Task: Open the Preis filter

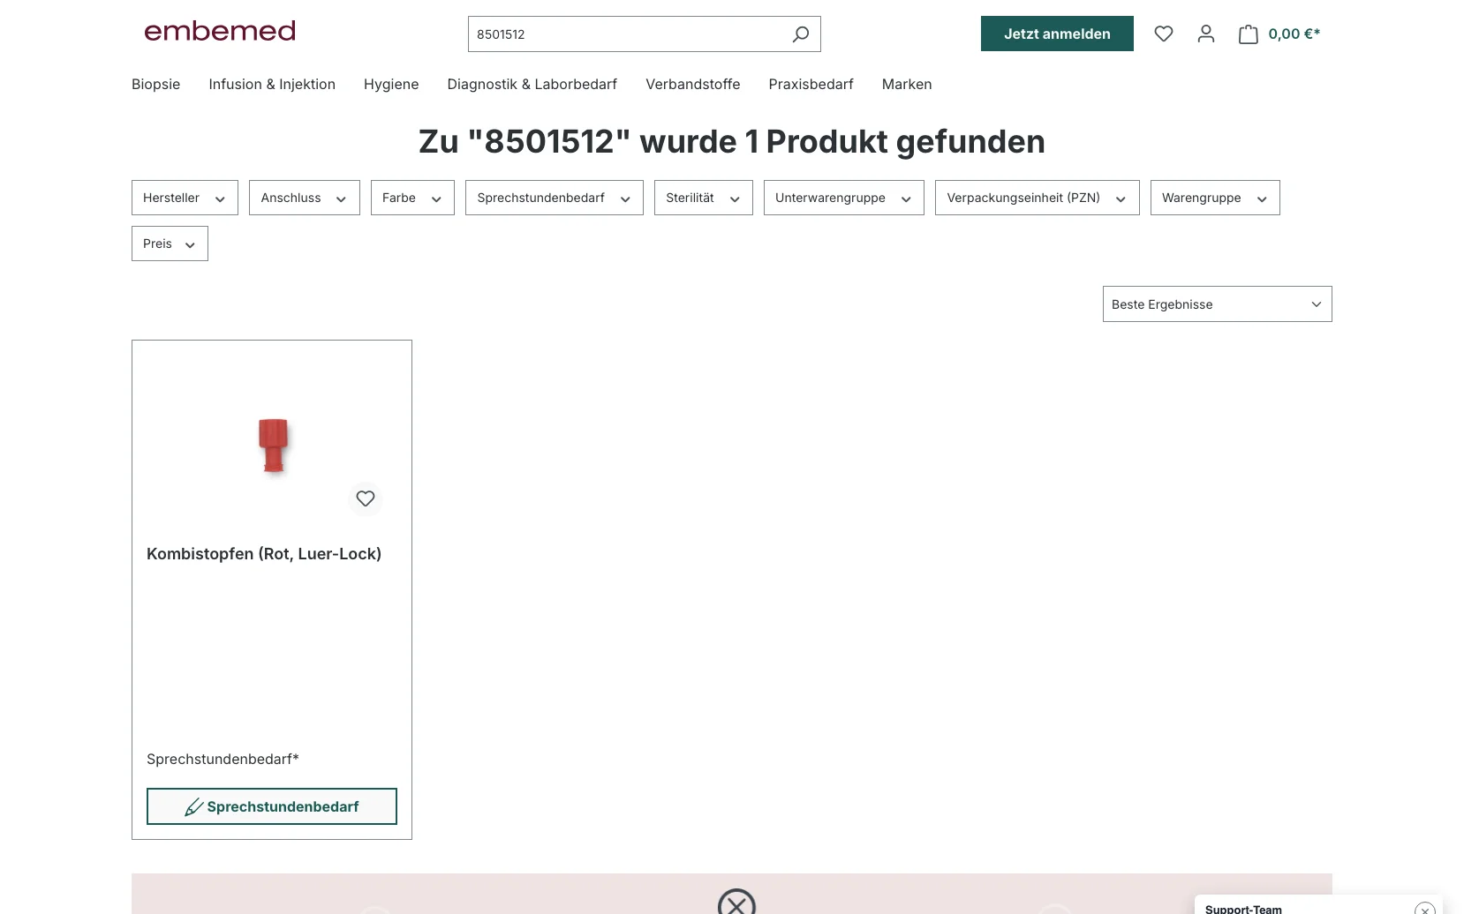Action: click(x=170, y=243)
